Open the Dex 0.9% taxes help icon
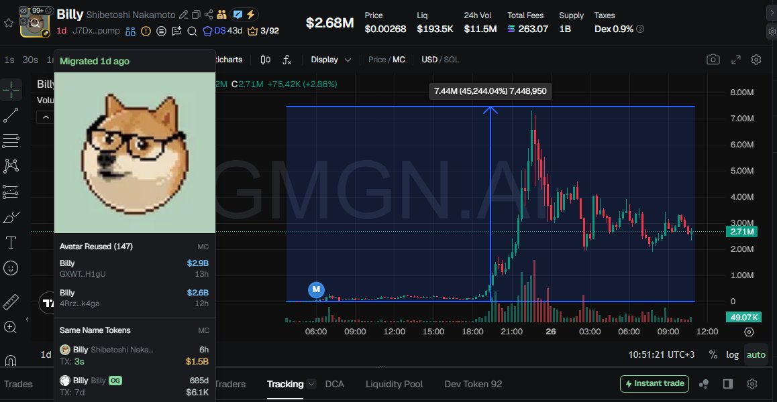This screenshot has height=402, width=777. 640,29
